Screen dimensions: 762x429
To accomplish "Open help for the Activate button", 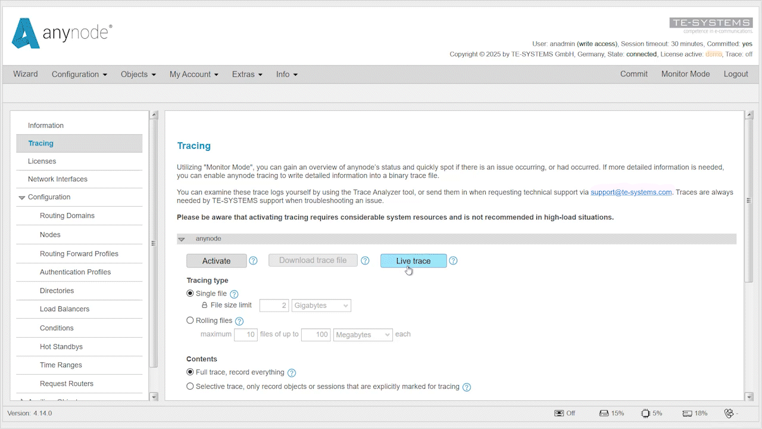I will [253, 260].
